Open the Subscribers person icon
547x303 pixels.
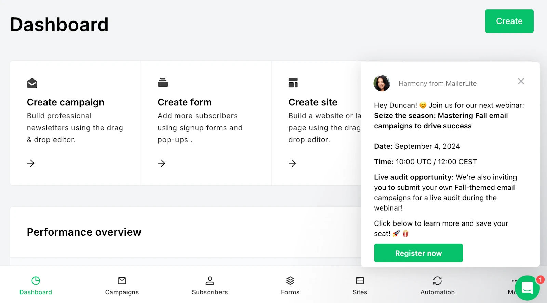pos(210,281)
